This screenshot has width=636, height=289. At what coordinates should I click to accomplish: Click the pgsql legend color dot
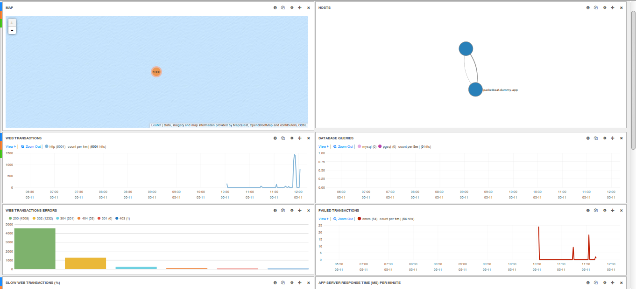pyautogui.click(x=380, y=146)
